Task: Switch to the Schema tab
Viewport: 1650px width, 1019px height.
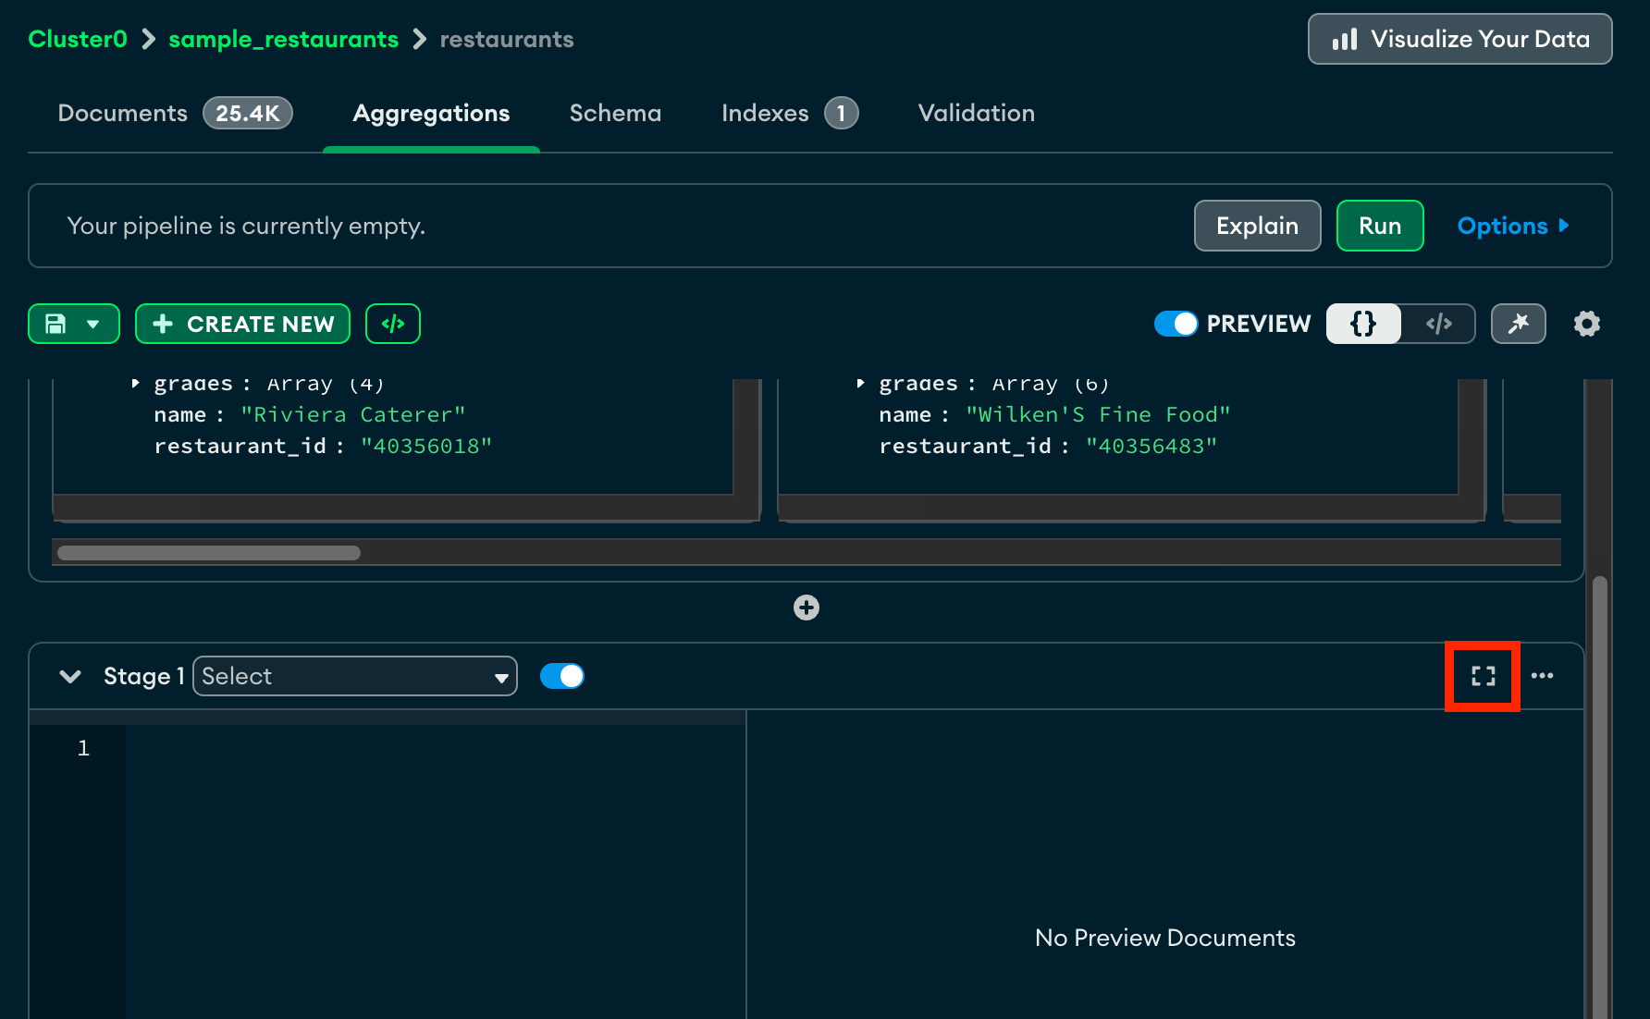Action: pos(615,113)
